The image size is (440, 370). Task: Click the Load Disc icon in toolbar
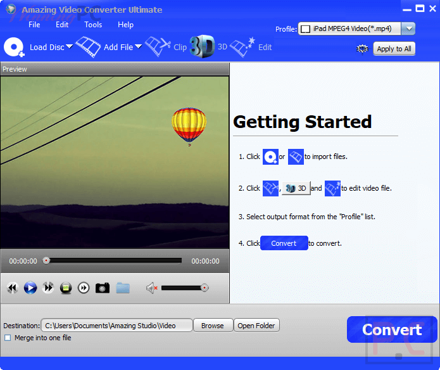tap(14, 47)
